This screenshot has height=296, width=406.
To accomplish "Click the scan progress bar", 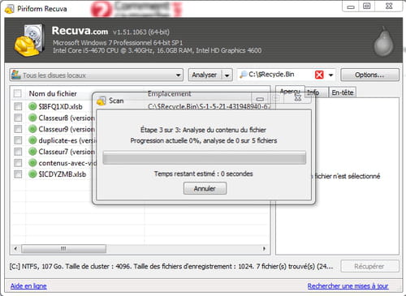I will point(205,157).
